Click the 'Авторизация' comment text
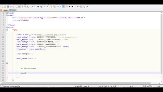 click(30, 68)
